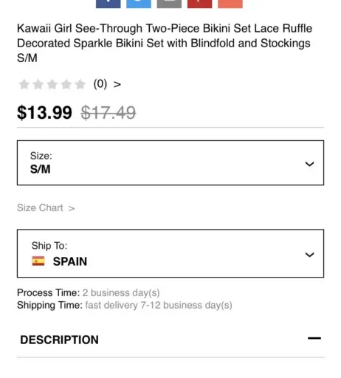Click the arrow next to review count

(x=117, y=84)
